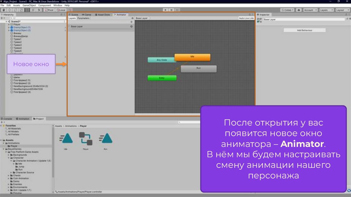Add a new animator layer with plus icon
The width and height of the screenshot is (351, 197).
tap(131, 22)
